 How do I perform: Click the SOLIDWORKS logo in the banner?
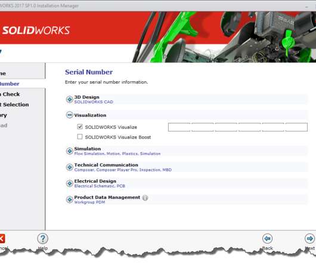(x=35, y=30)
